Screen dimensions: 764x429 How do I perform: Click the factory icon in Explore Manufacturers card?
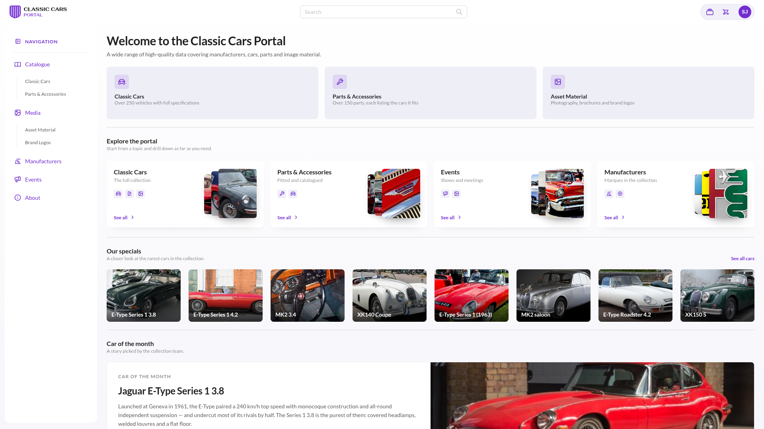(609, 194)
